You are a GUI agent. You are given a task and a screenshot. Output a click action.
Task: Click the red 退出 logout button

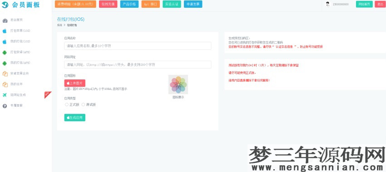click(x=380, y=4)
